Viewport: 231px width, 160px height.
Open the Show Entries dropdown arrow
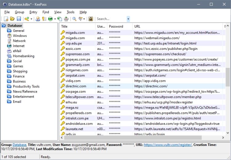click(84, 19)
